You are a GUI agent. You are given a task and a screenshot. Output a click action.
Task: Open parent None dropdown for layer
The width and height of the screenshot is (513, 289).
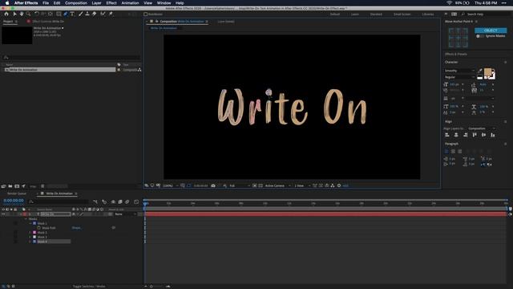[x=125, y=214]
